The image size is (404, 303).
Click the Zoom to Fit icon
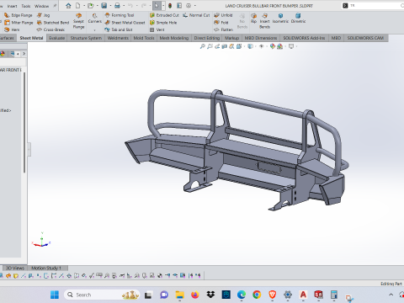point(202,46)
